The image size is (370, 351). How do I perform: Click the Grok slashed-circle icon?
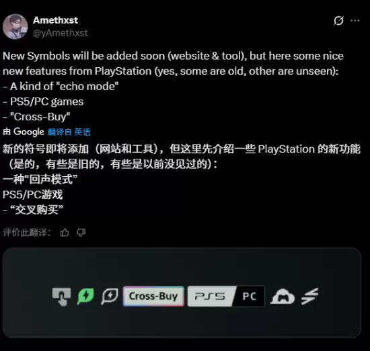click(x=338, y=21)
